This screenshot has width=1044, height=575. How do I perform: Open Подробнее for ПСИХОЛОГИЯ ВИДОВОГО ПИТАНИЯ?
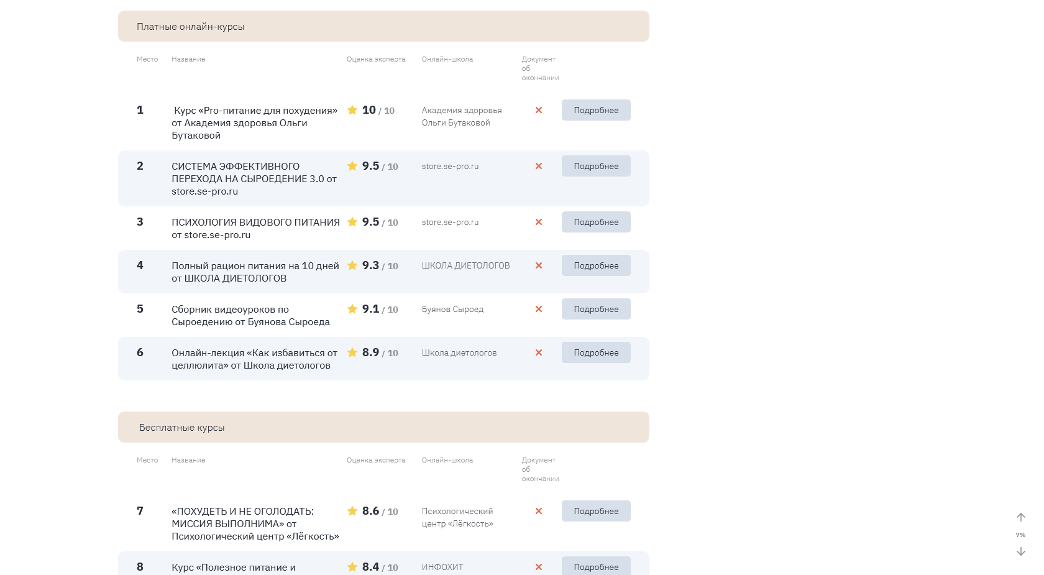[x=596, y=222]
